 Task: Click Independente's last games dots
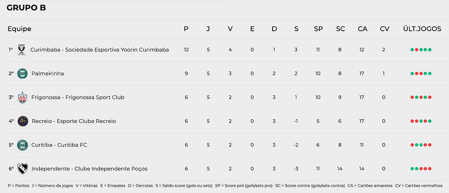pos(421,169)
